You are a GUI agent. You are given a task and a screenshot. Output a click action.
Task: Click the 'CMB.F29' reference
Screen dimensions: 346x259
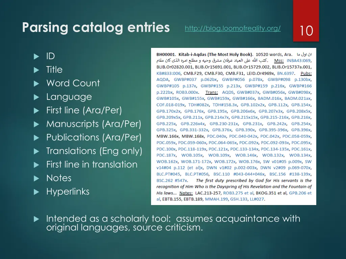click(192, 74)
